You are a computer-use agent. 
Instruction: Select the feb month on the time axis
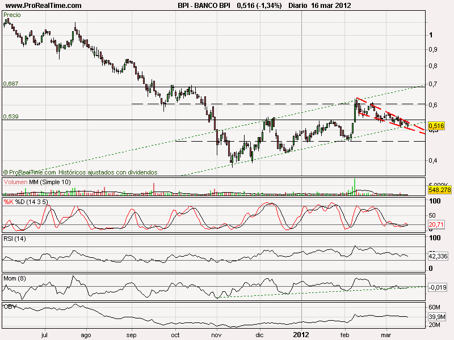[345, 335]
